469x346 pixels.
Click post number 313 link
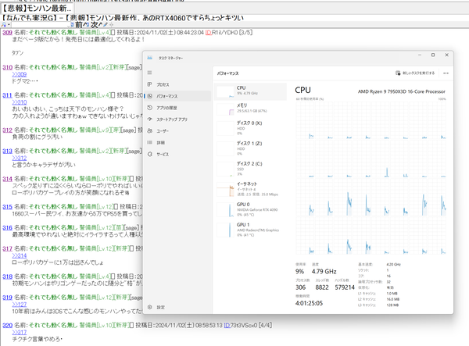[8, 151]
